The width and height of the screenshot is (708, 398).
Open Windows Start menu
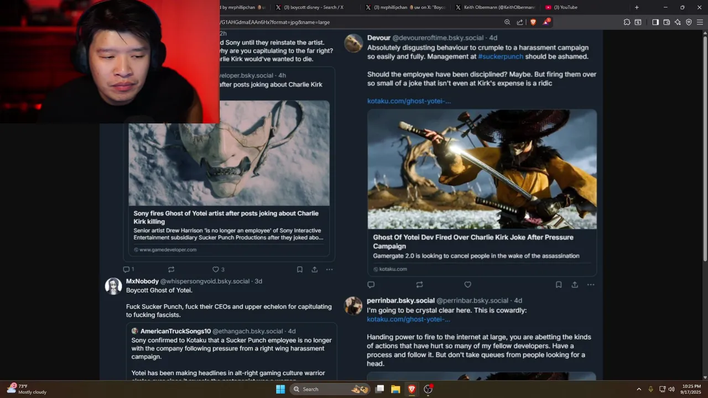(x=280, y=389)
